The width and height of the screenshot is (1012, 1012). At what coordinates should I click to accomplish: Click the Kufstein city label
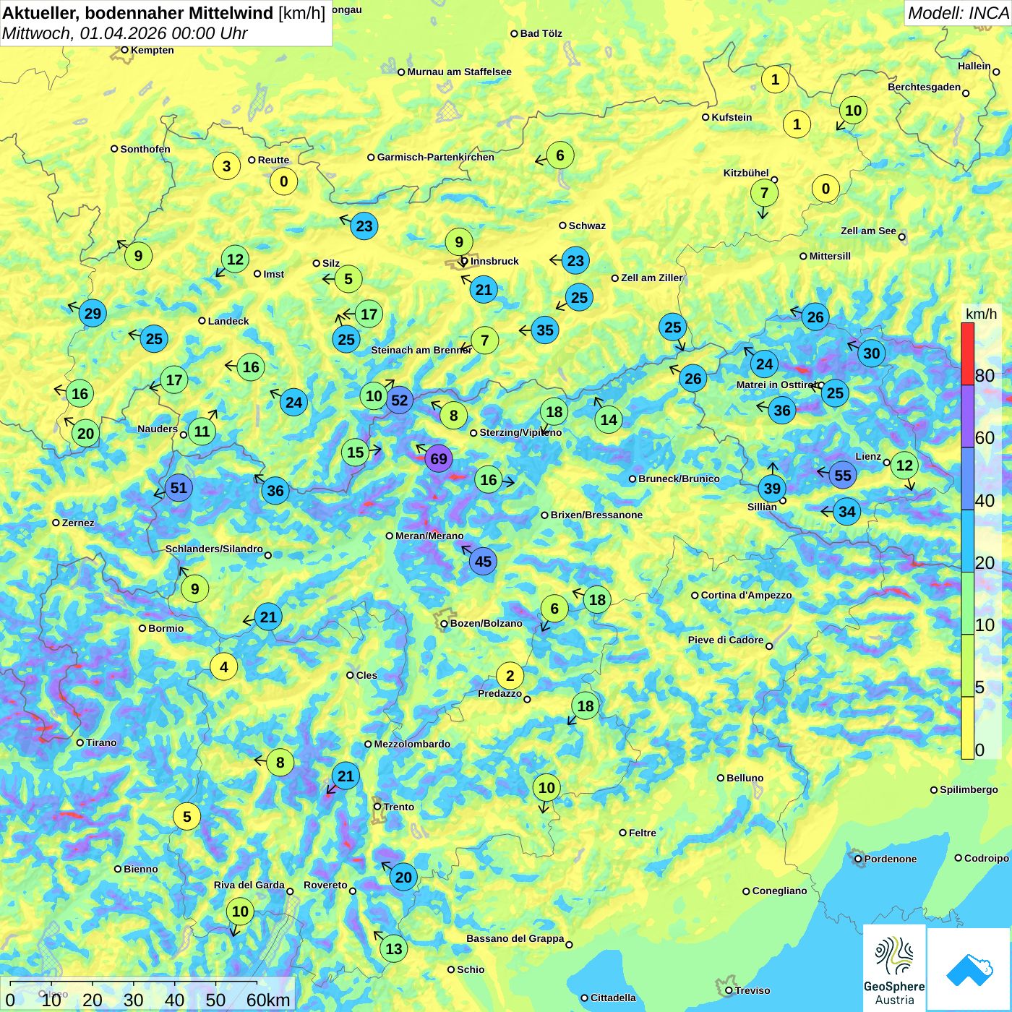732,117
